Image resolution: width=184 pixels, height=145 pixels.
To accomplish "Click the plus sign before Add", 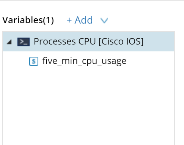I will [x=69, y=20].
